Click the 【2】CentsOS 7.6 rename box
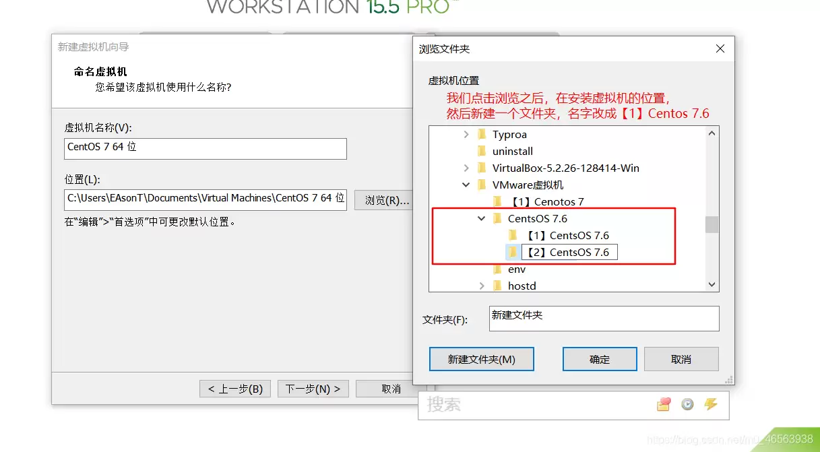 coord(569,252)
